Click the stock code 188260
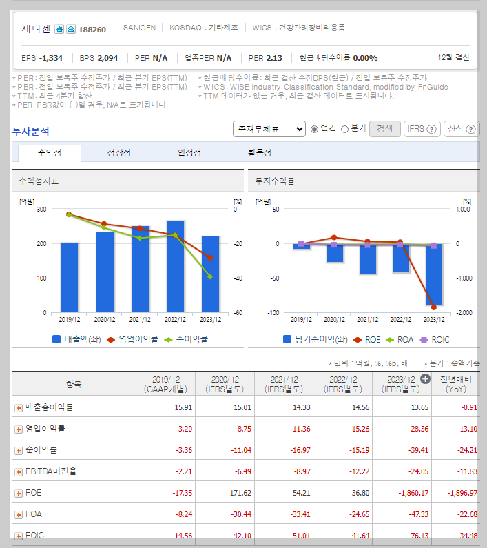 (x=92, y=30)
